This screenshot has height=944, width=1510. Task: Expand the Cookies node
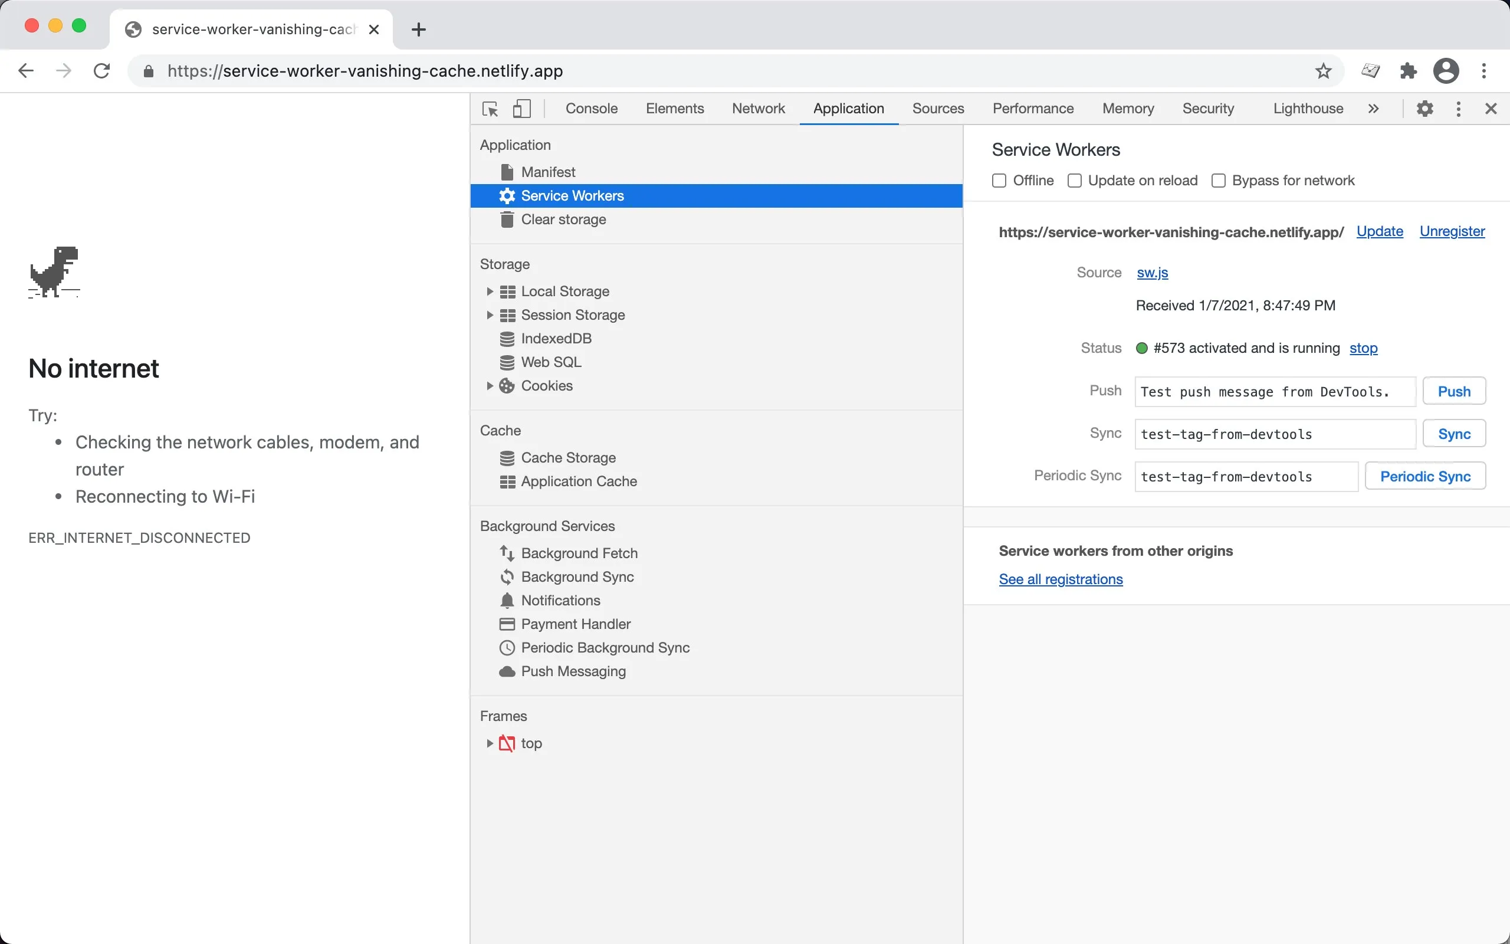tap(490, 386)
